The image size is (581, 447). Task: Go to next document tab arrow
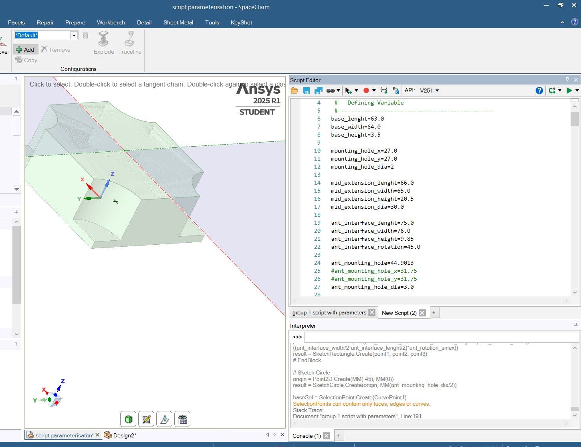point(274,435)
